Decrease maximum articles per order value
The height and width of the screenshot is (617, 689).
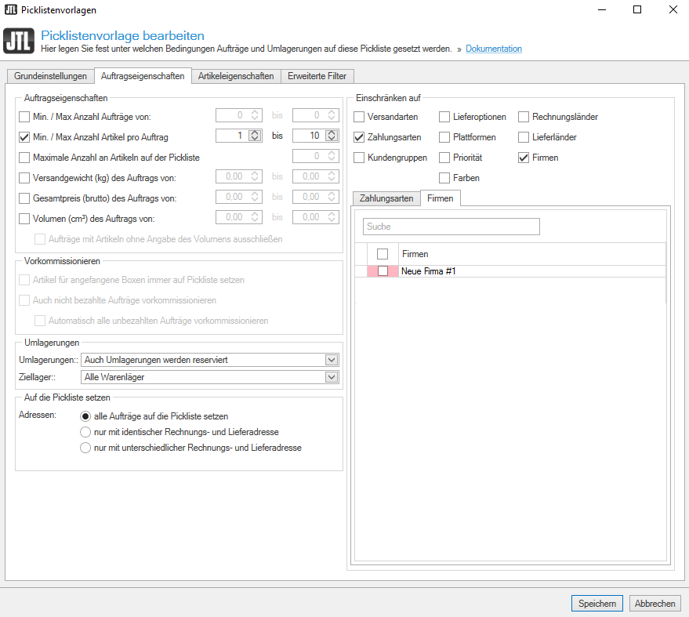(x=332, y=139)
